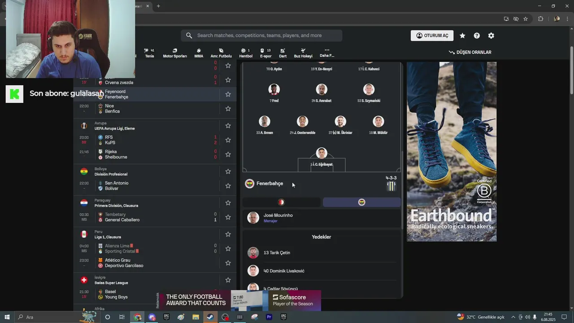Open the Chrome profile avatar
Image resolution: width=574 pixels, height=323 pixels.
click(x=557, y=19)
